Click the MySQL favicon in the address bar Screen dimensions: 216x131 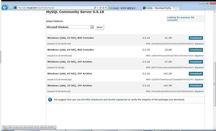tap(15, 8)
